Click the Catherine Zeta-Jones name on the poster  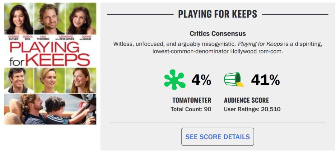click(x=65, y=38)
